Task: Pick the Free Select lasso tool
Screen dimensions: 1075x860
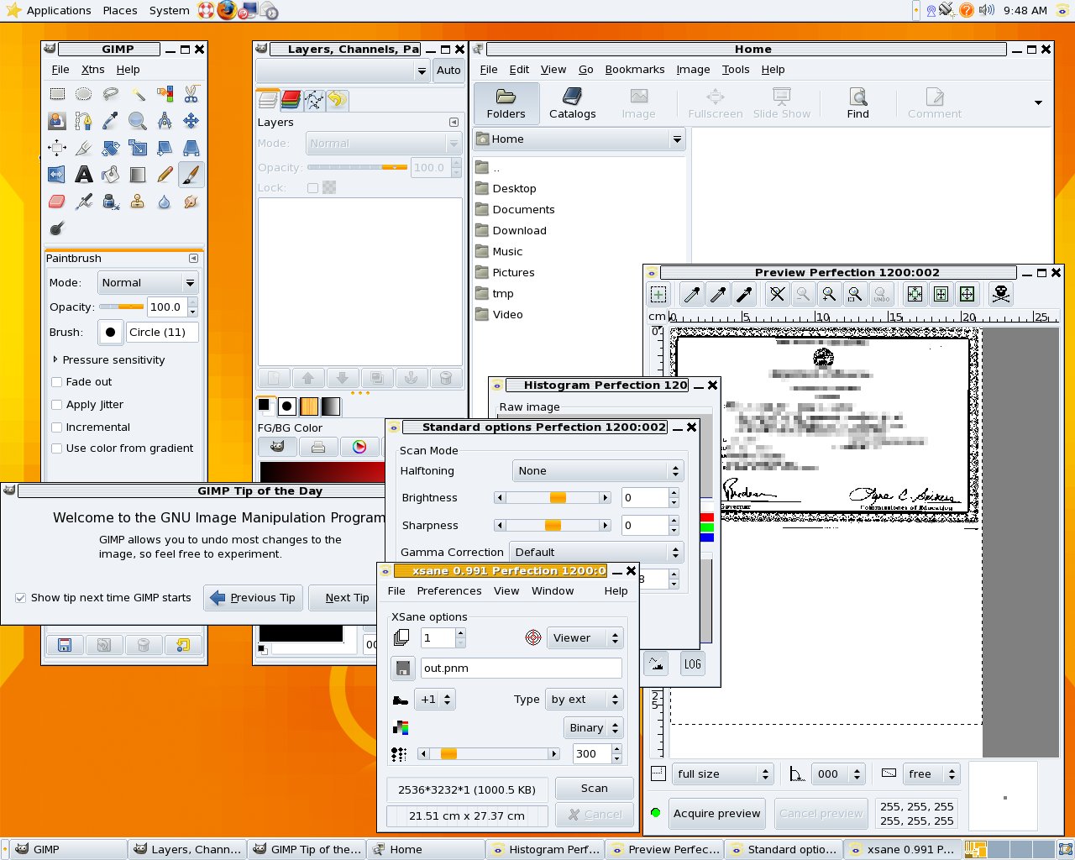Action: [111, 94]
